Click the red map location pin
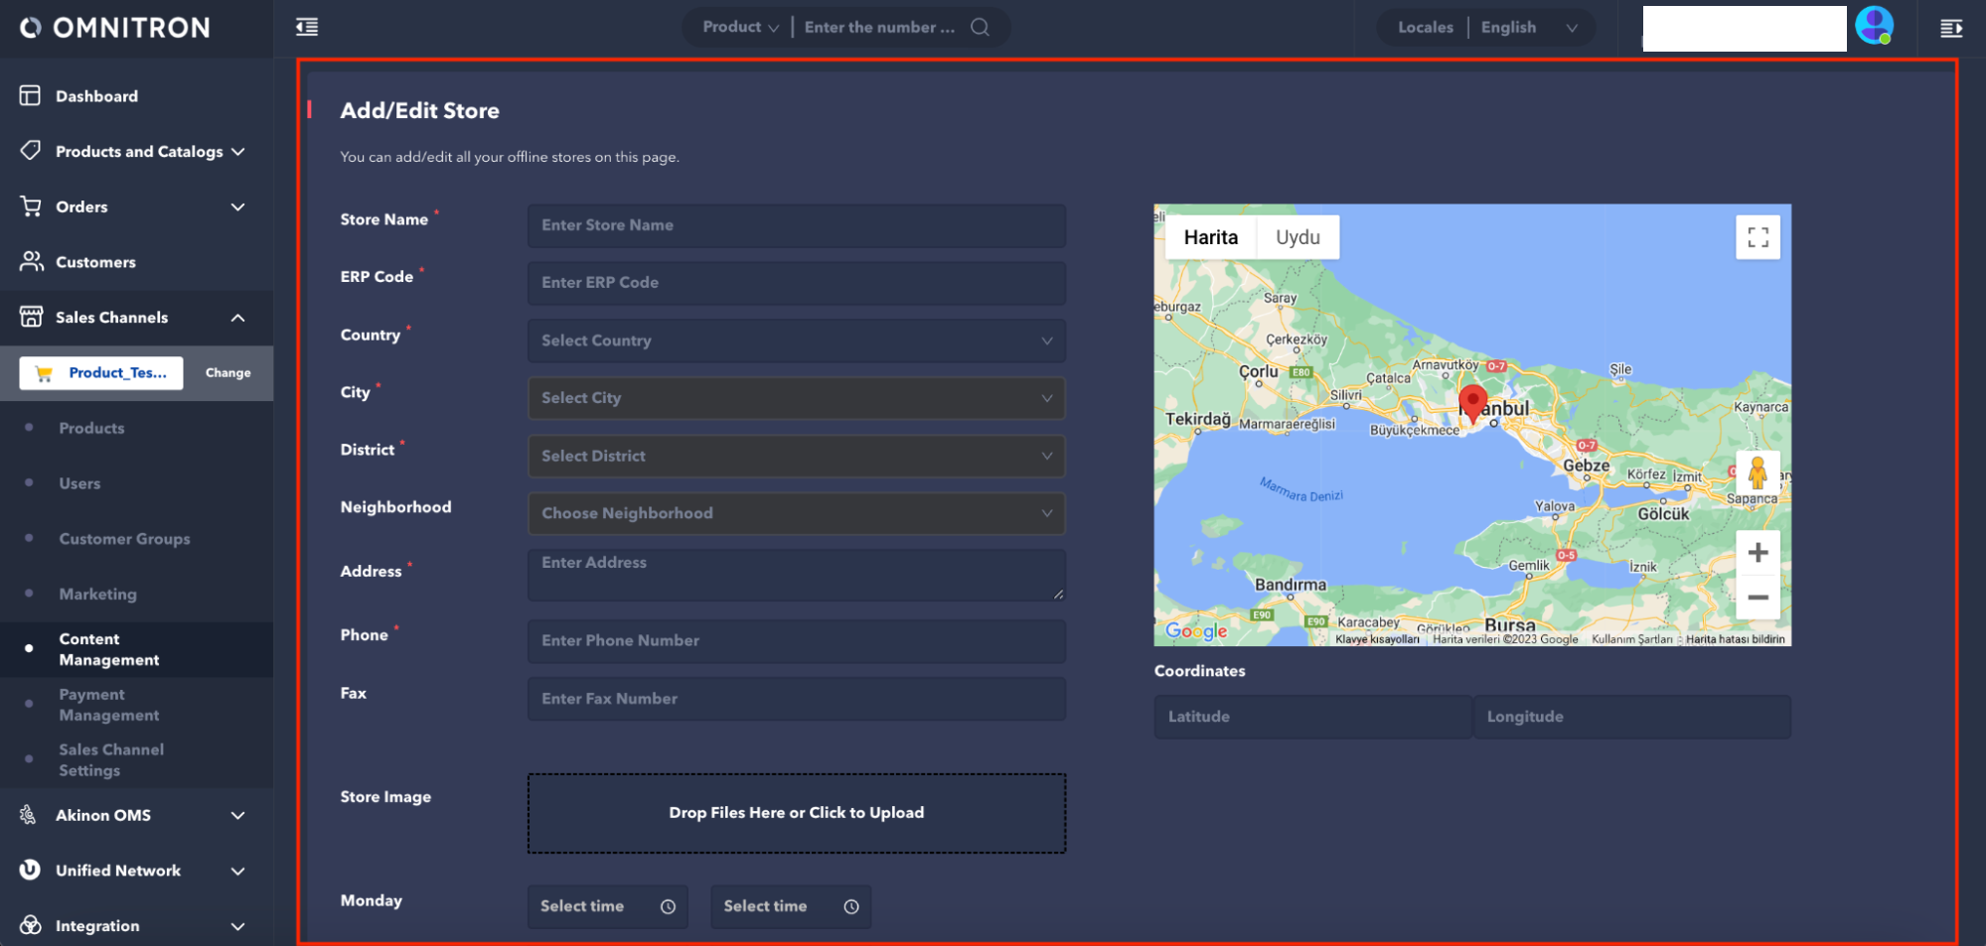The image size is (1986, 946). click(1472, 402)
